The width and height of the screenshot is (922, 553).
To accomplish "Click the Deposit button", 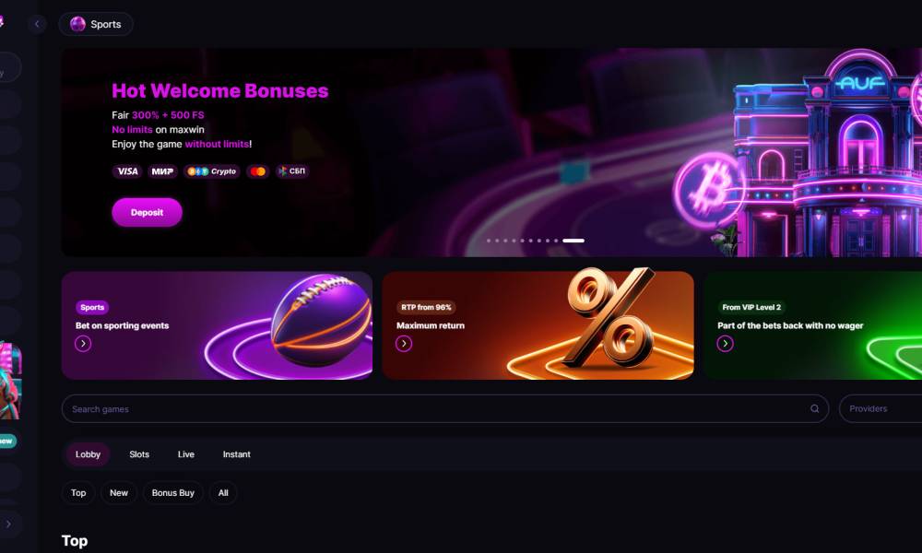I will (x=147, y=212).
